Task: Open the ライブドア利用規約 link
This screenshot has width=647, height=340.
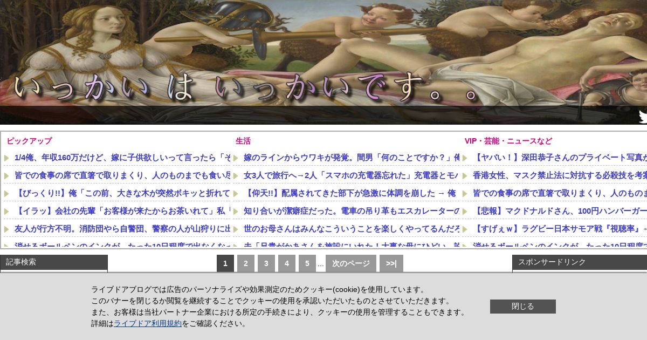Action: pos(148,323)
